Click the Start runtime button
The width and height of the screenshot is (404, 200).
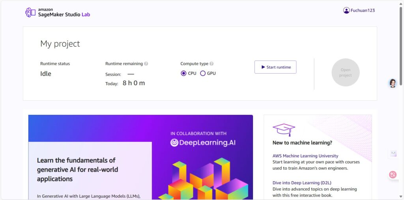click(x=275, y=67)
